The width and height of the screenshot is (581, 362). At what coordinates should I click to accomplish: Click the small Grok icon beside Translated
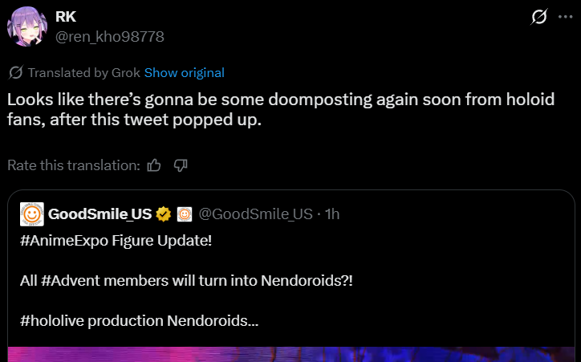(15, 73)
